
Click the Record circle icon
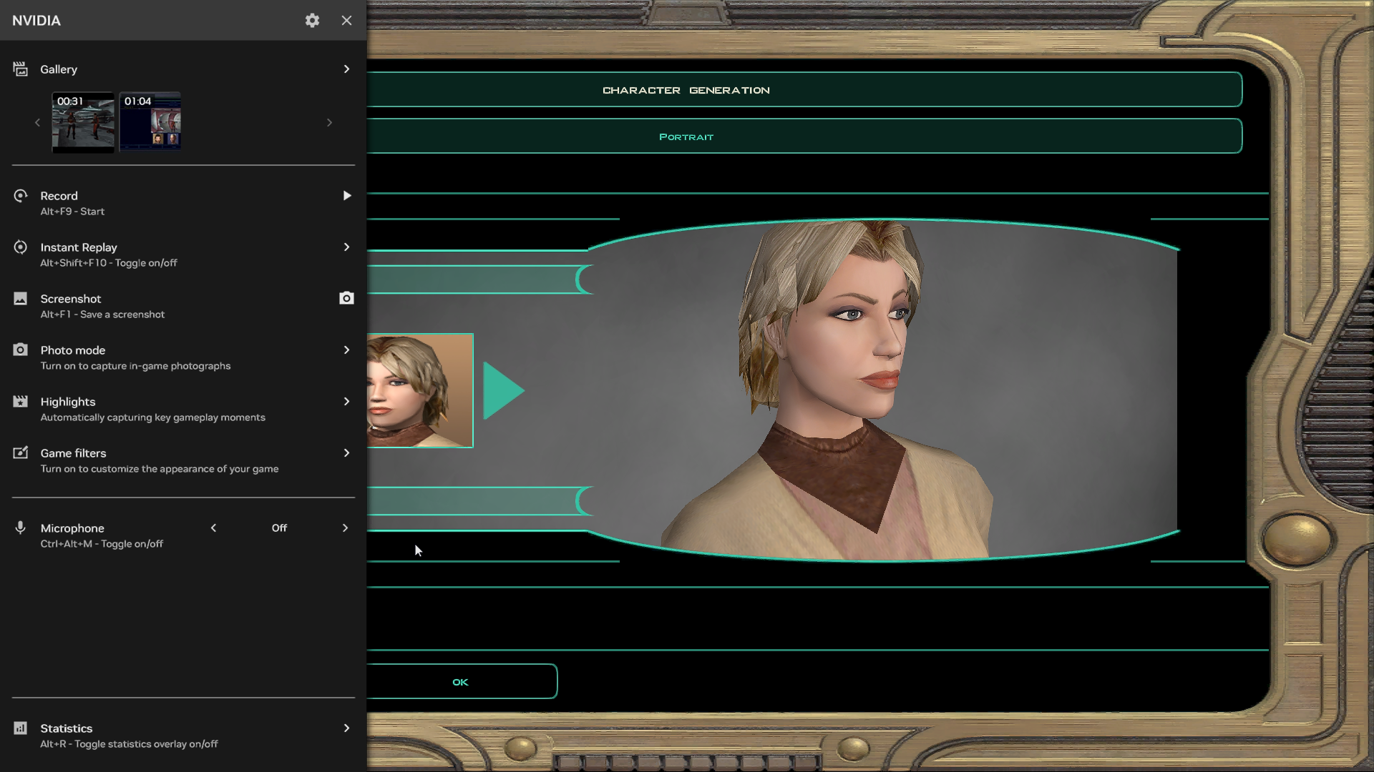coord(21,195)
